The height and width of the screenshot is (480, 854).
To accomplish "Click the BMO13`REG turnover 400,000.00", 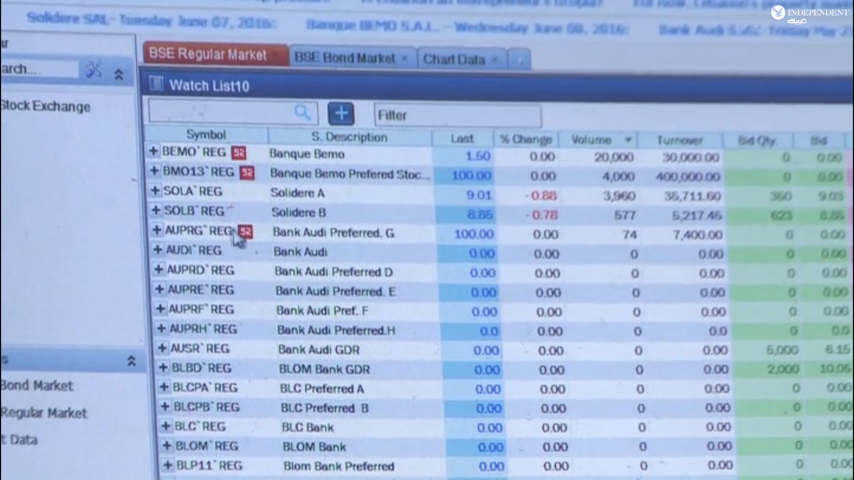I will (x=688, y=177).
